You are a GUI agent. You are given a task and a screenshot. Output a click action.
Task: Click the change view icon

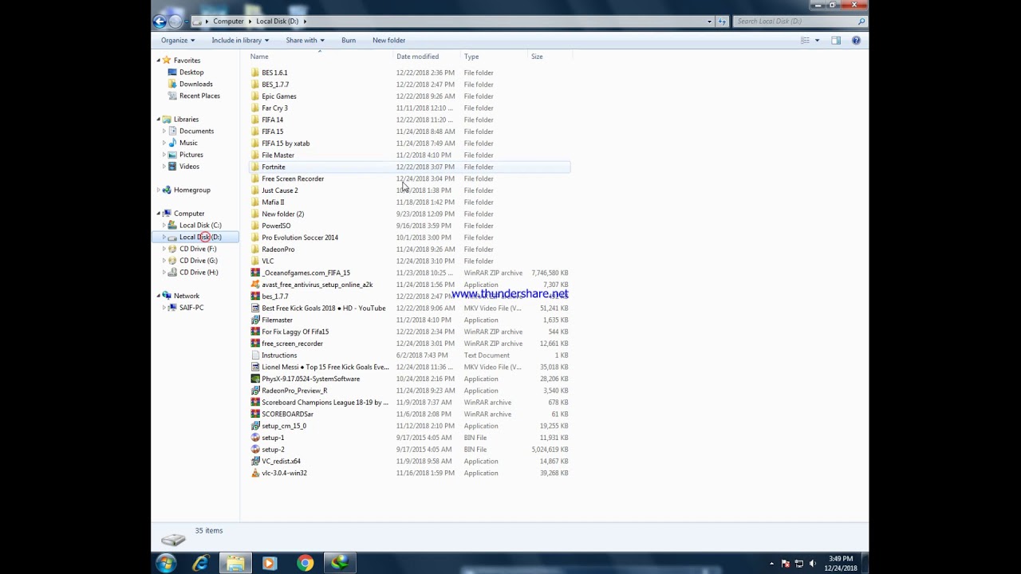805,40
